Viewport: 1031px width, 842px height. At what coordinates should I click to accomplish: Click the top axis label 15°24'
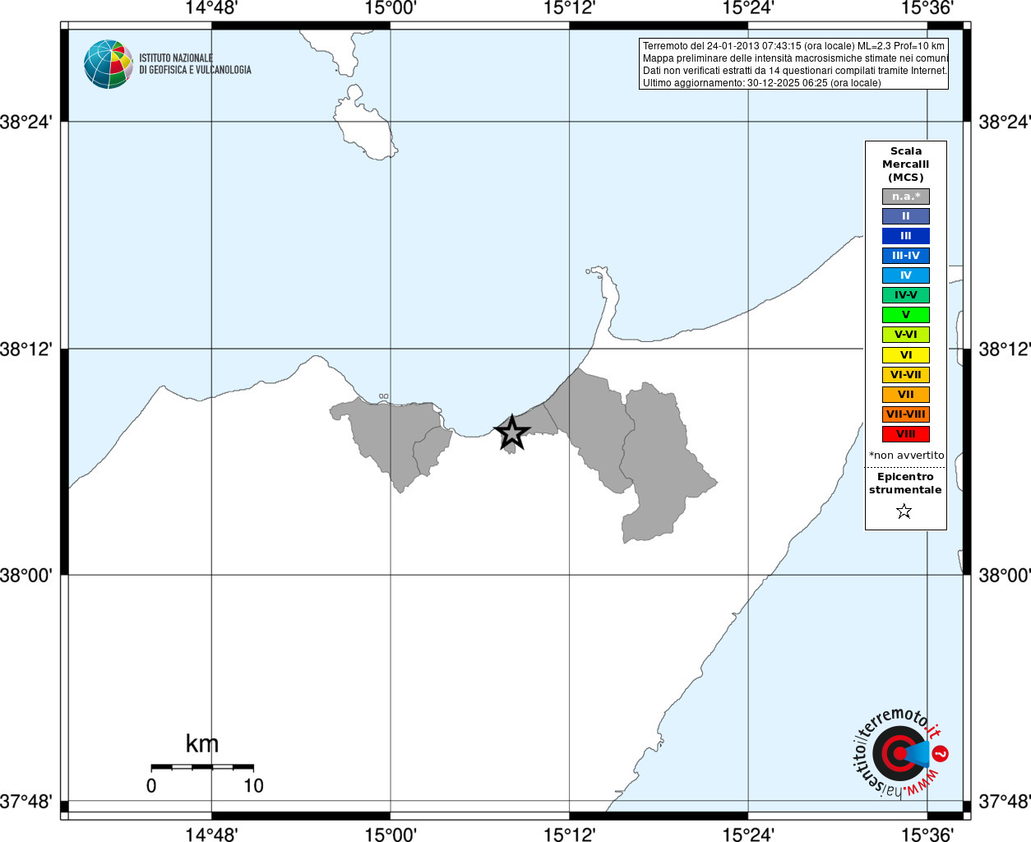click(748, 9)
